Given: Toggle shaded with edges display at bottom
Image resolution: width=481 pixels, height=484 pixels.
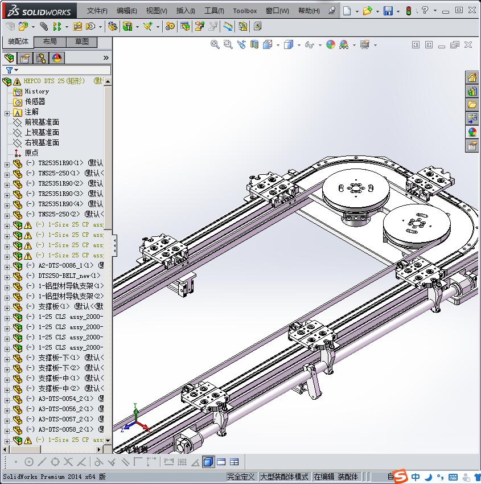Looking at the screenshot, I should 208,462.
